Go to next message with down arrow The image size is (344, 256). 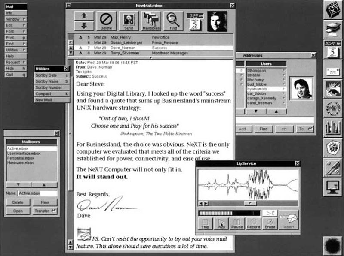click(x=84, y=26)
